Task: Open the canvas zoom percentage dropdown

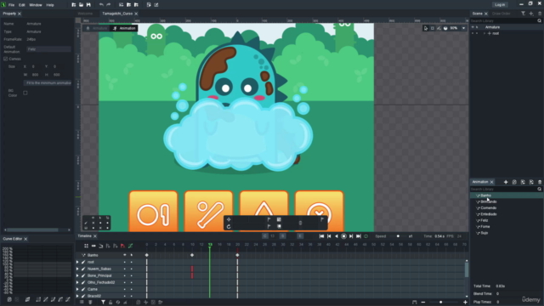Action: [463, 28]
